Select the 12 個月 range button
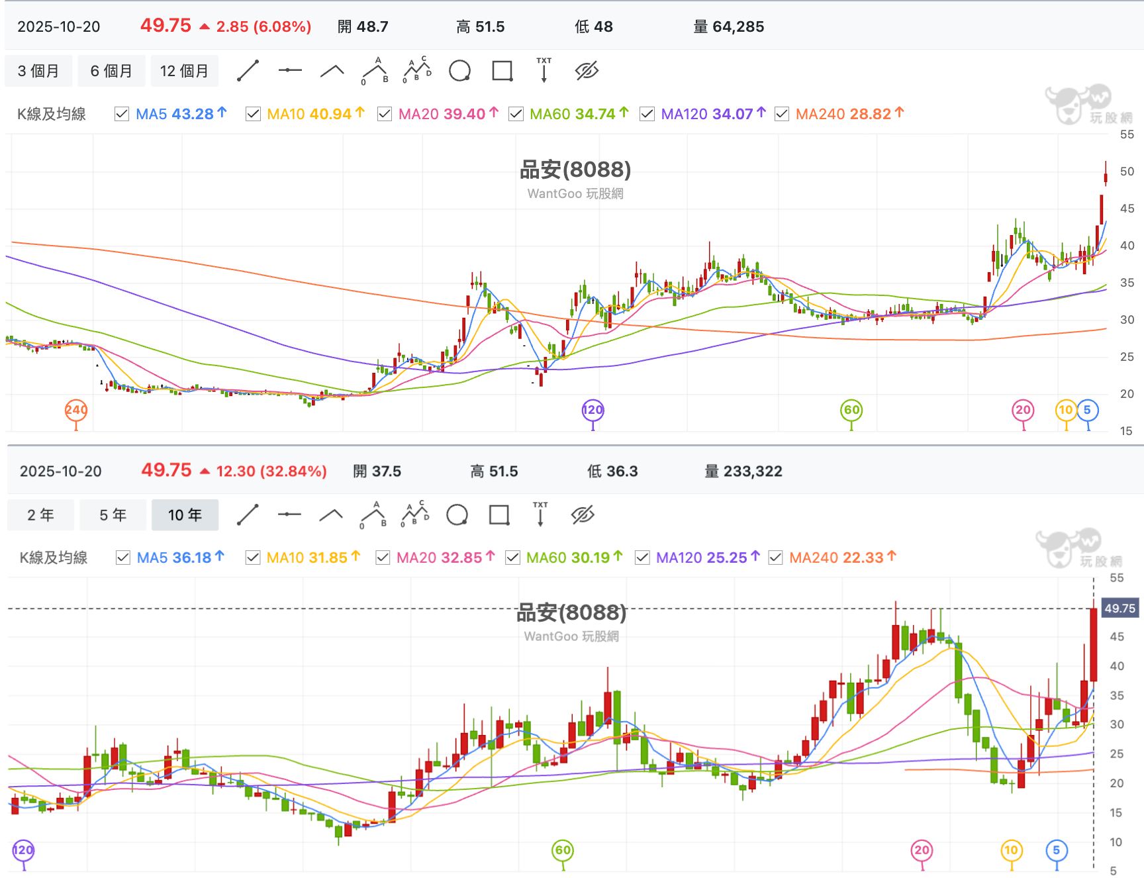The image size is (1144, 878). (185, 71)
